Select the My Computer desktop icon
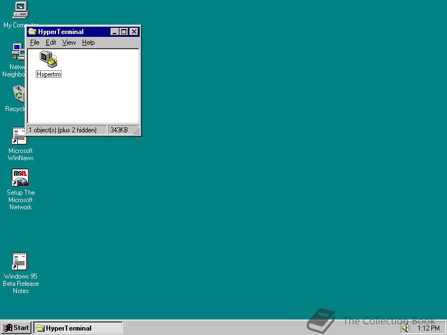 [21, 10]
